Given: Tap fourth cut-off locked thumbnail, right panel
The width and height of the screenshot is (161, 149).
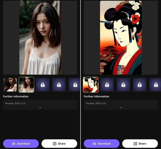Looking at the screenshot, I should (x=155, y=85).
